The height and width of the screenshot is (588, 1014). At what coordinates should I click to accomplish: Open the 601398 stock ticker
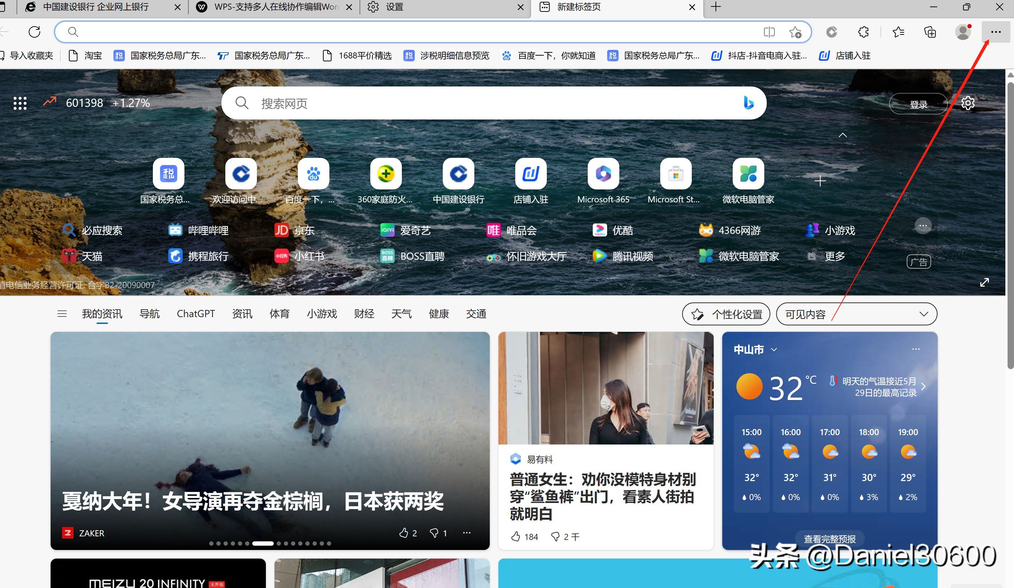pyautogui.click(x=97, y=103)
